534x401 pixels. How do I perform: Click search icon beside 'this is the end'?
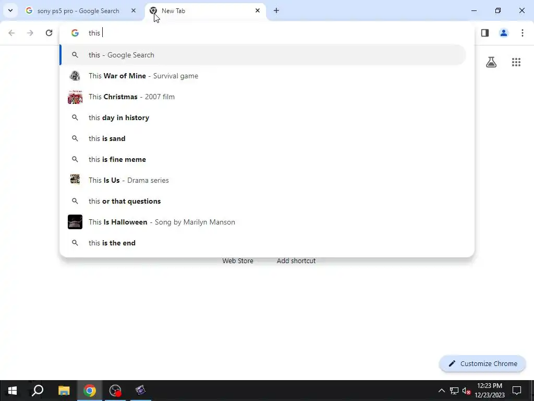pos(75,243)
